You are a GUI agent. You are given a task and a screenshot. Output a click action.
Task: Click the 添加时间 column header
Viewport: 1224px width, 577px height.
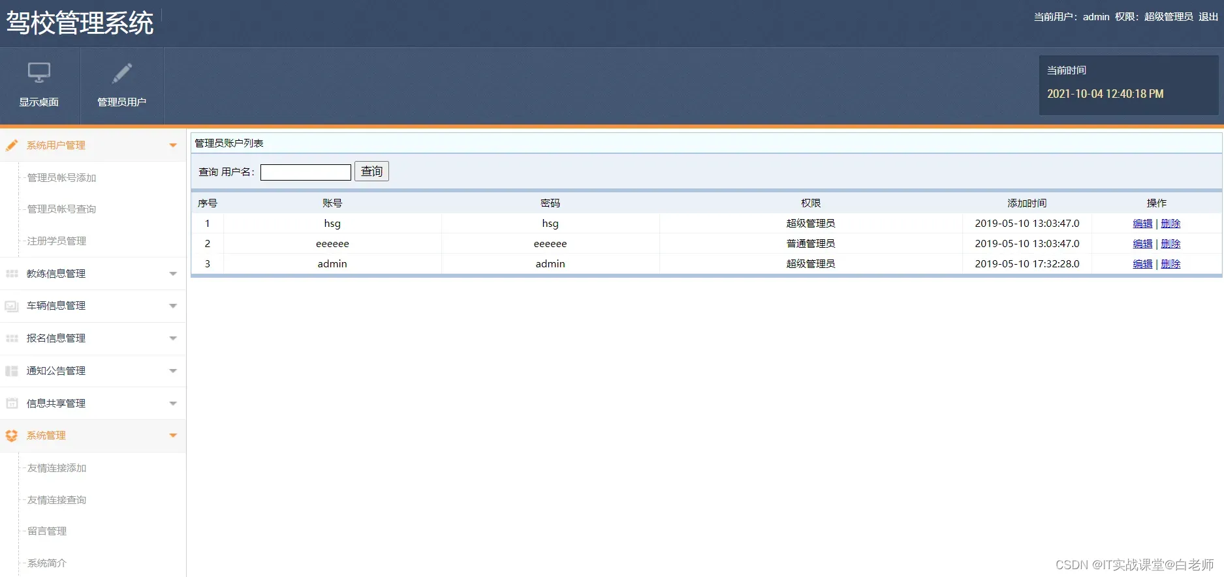pos(1027,203)
